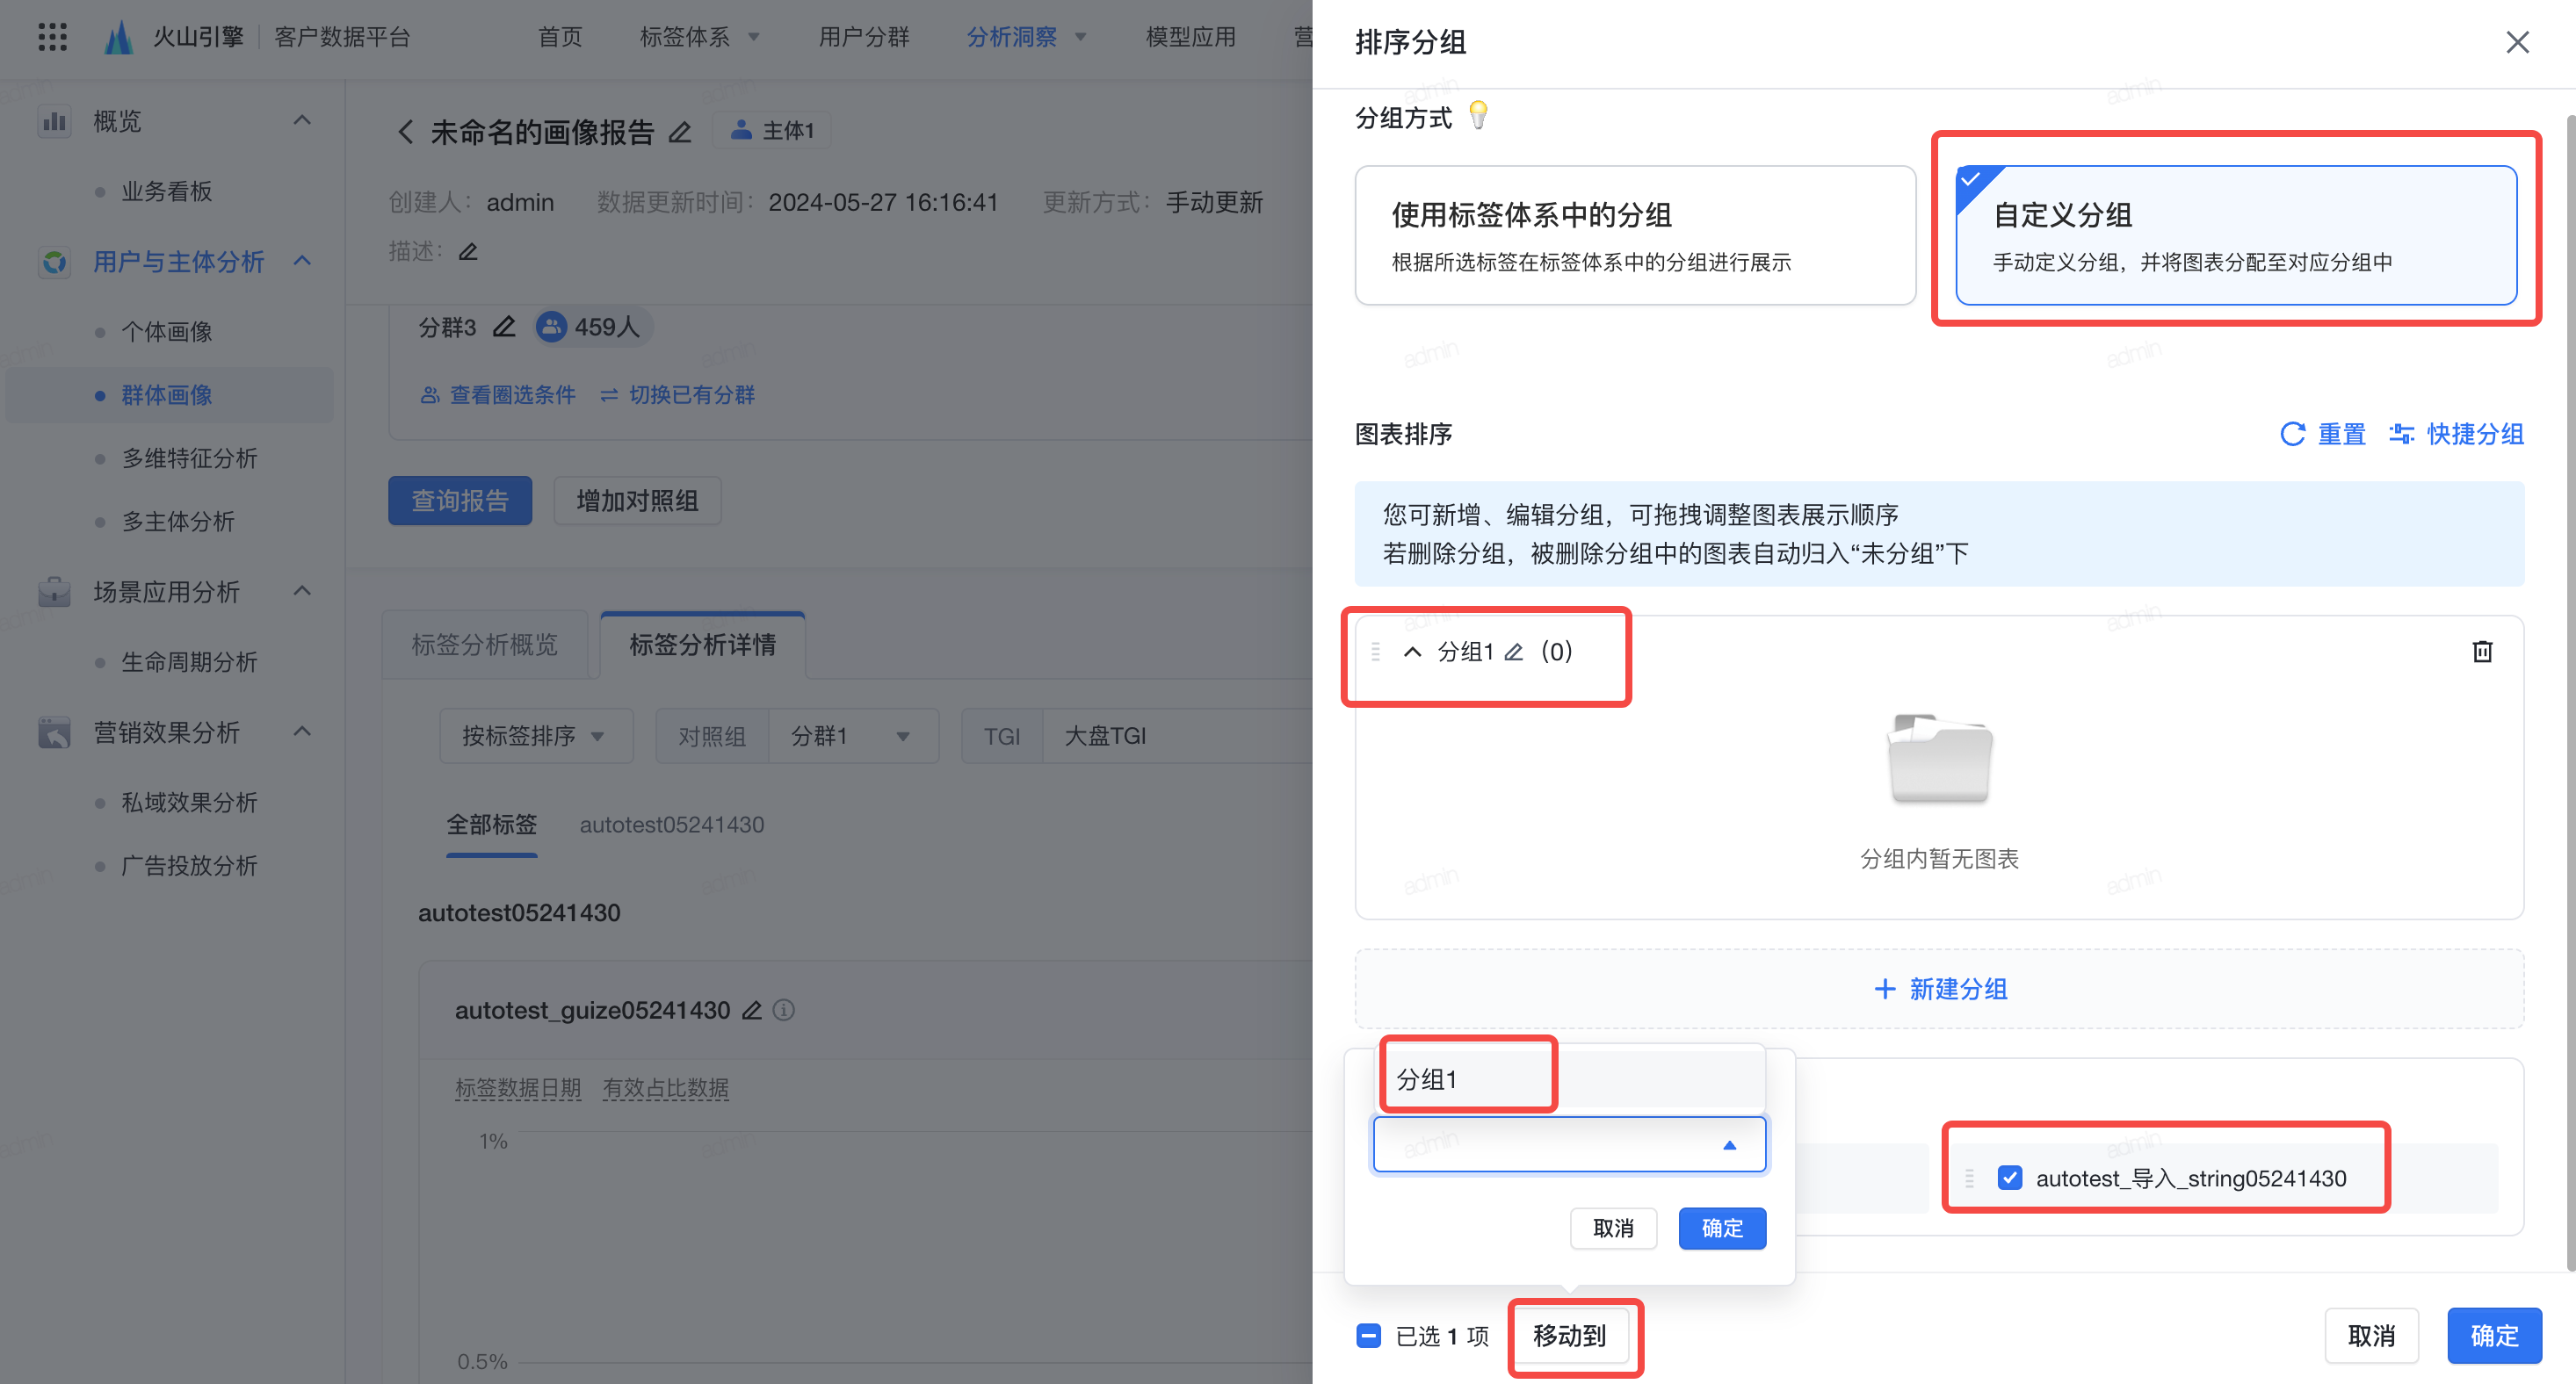Collapse 营销效果分析 sidebar section

tap(302, 732)
